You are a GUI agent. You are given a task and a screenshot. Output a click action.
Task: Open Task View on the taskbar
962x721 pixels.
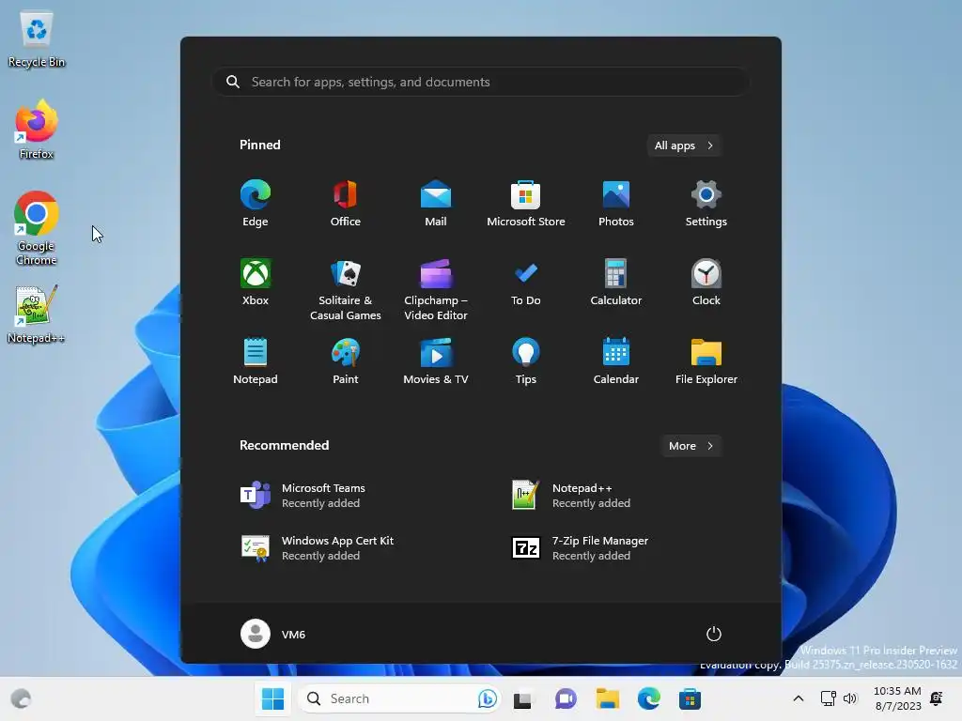click(522, 698)
